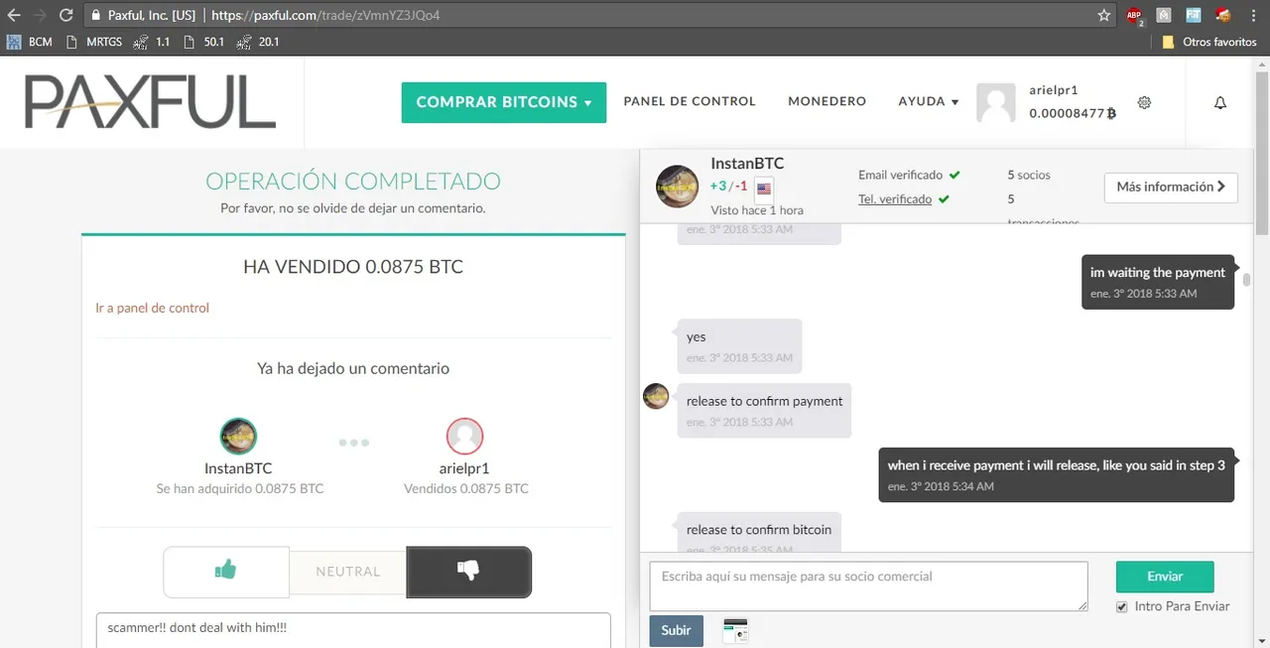
Task: Click the arielpr1 profile avatar in header
Action: tap(996, 103)
